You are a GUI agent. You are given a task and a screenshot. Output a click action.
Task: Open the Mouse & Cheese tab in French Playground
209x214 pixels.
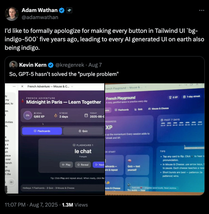158,108
